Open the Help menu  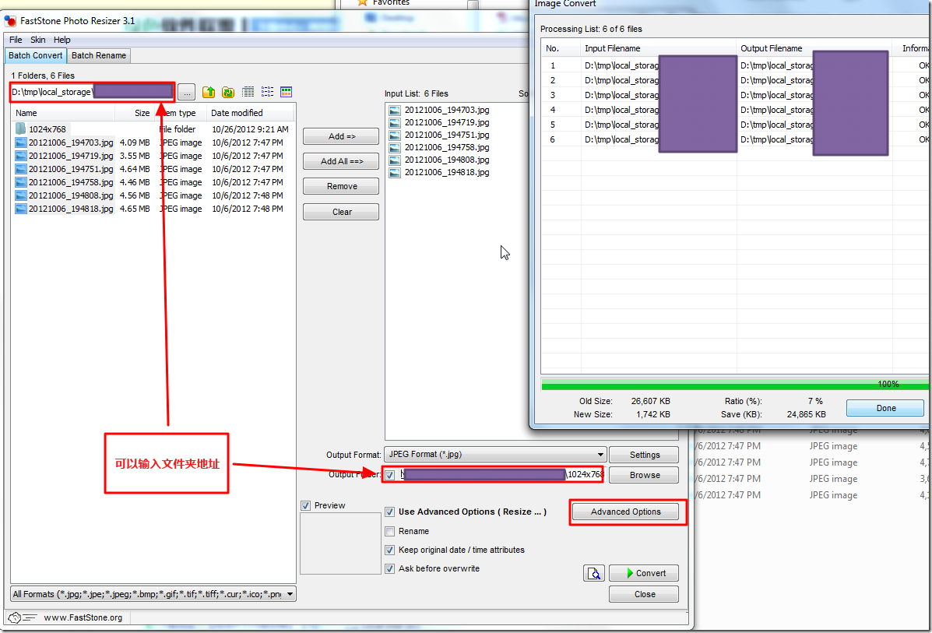pyautogui.click(x=62, y=40)
